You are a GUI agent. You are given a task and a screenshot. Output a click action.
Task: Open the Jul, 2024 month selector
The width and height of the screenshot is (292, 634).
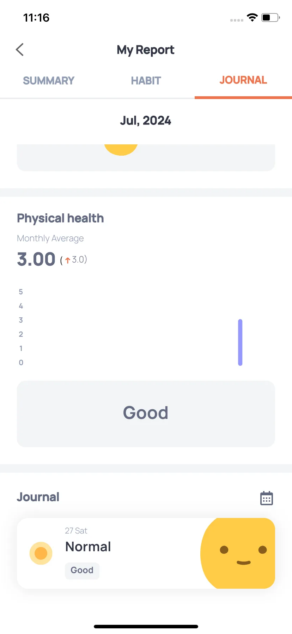pos(146,121)
